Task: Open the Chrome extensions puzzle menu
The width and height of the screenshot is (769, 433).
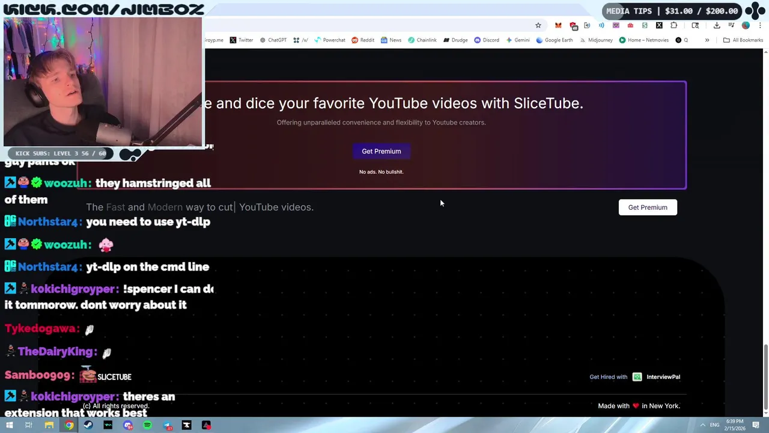Action: (673, 25)
